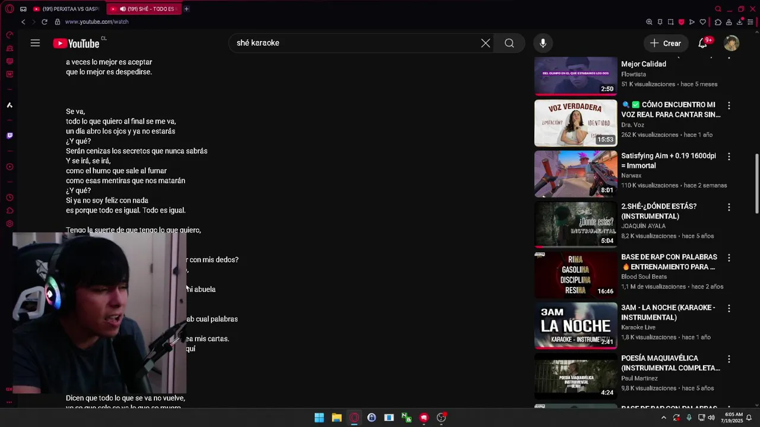Screen dimensions: 760x427
Task: Search tabs with the title bar magnifier
Action: pyautogui.click(x=718, y=9)
